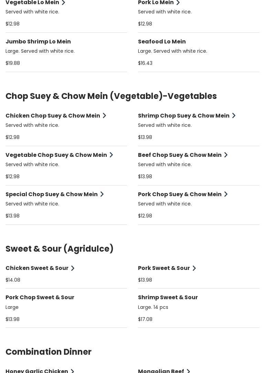
Task: Open the Seafood Lo Mein menu item
Action: [x=162, y=42]
